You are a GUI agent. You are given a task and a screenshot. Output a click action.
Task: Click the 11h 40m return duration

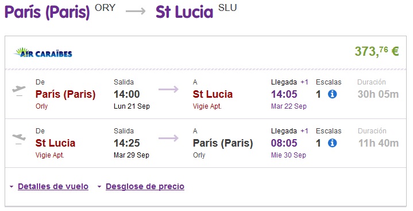point(379,143)
